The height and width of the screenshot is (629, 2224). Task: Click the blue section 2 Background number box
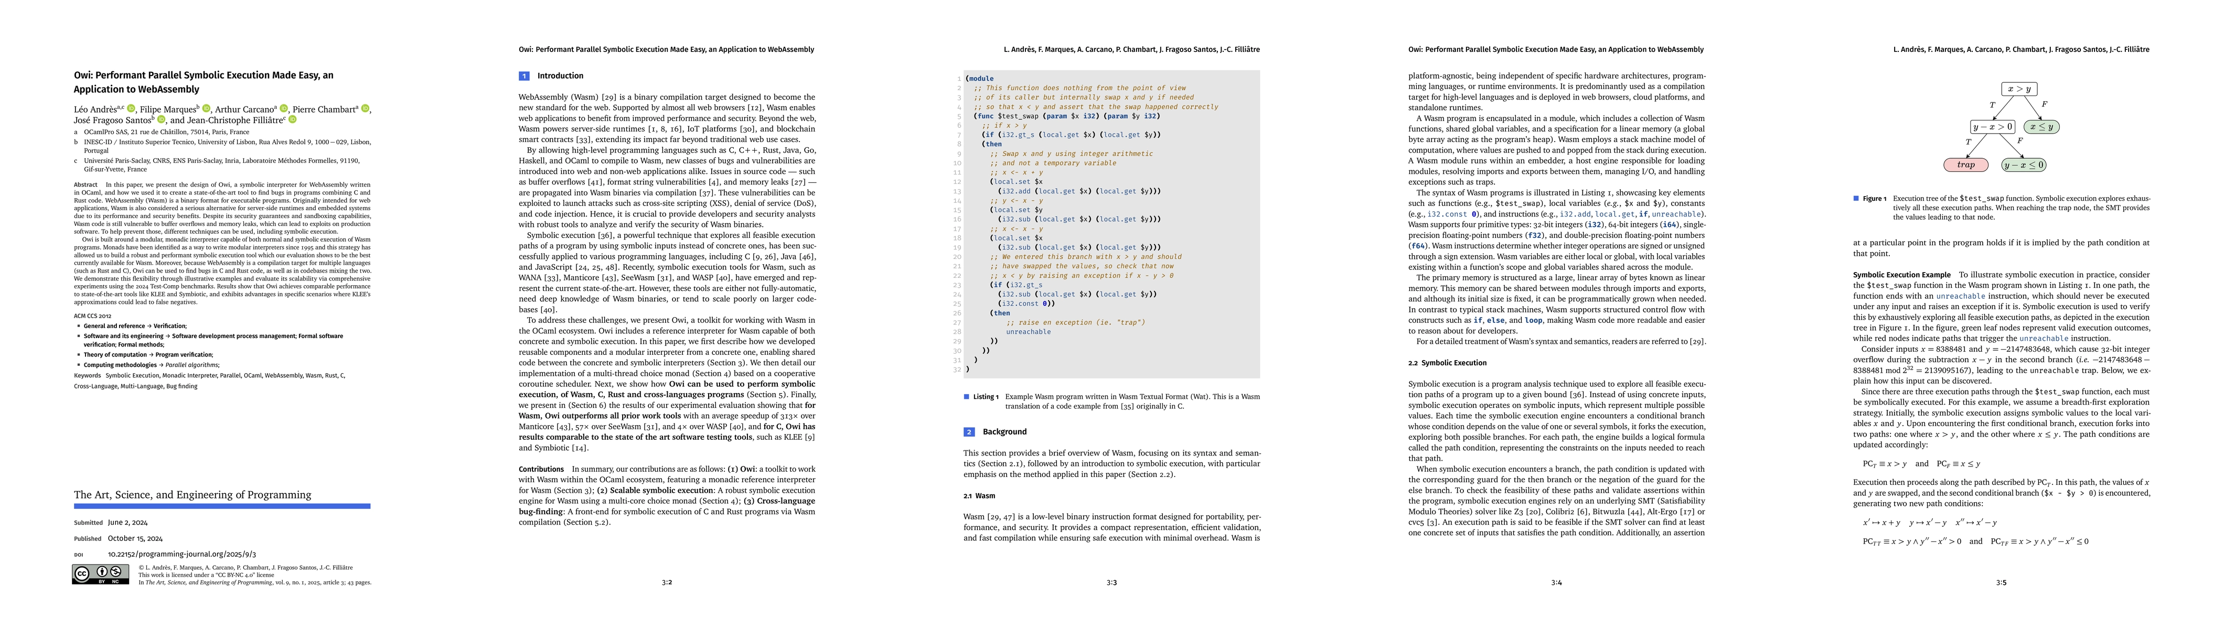969,431
